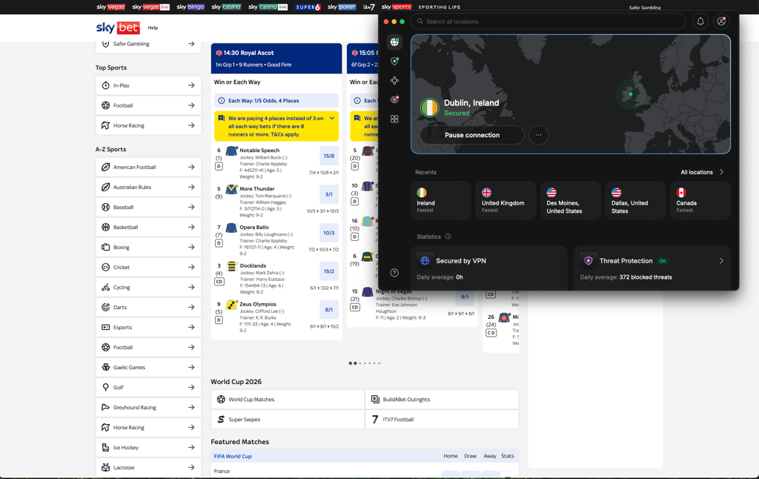Click Horse Racing icon in Top Sports
This screenshot has width=759, height=479.
[x=105, y=125]
